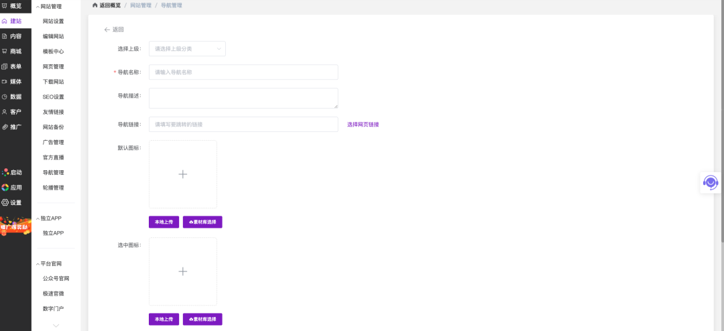The height and width of the screenshot is (331, 724).
Task: Click the home icon beside 返回概览
Action: click(95, 5)
